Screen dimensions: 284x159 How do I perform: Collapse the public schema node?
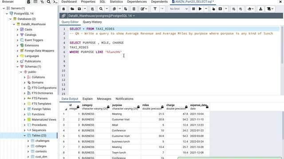[21, 72]
